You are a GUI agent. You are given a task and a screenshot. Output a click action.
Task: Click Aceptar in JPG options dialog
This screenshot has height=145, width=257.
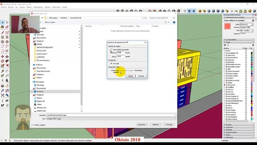[x=131, y=76]
